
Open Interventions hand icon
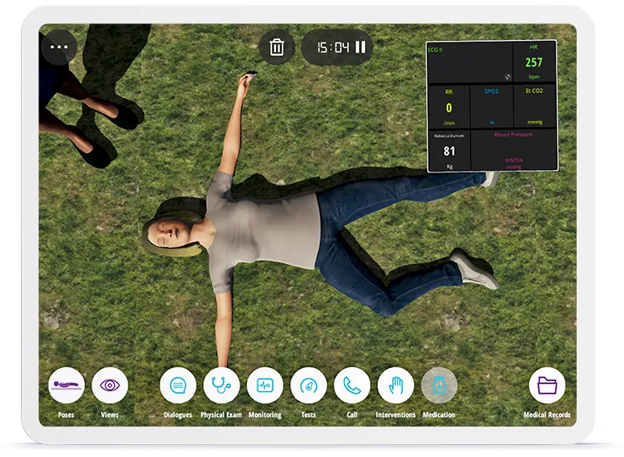395,385
